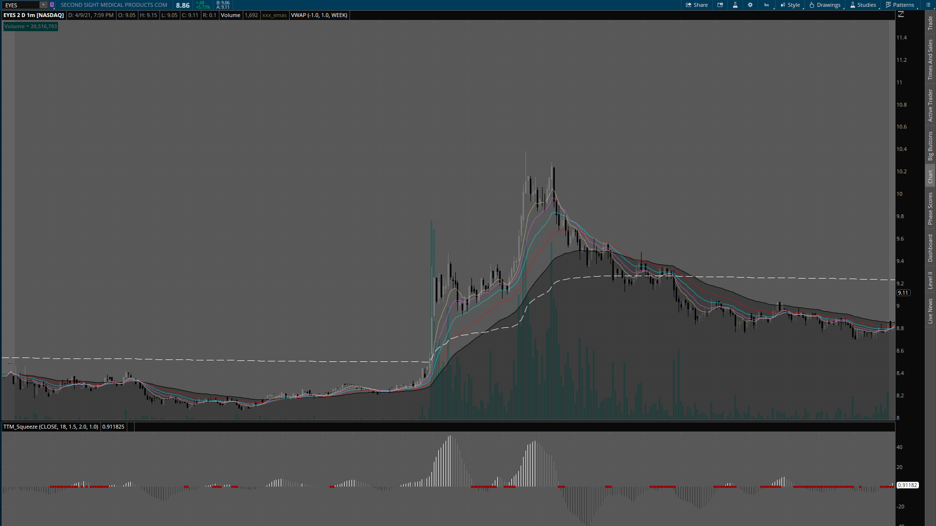Viewport: 936px width, 526px height.
Task: Open the alert bell-chart icon
Action: [720, 5]
